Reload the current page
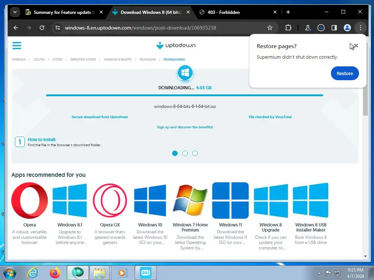The width and height of the screenshot is (374, 280). tap(42, 28)
